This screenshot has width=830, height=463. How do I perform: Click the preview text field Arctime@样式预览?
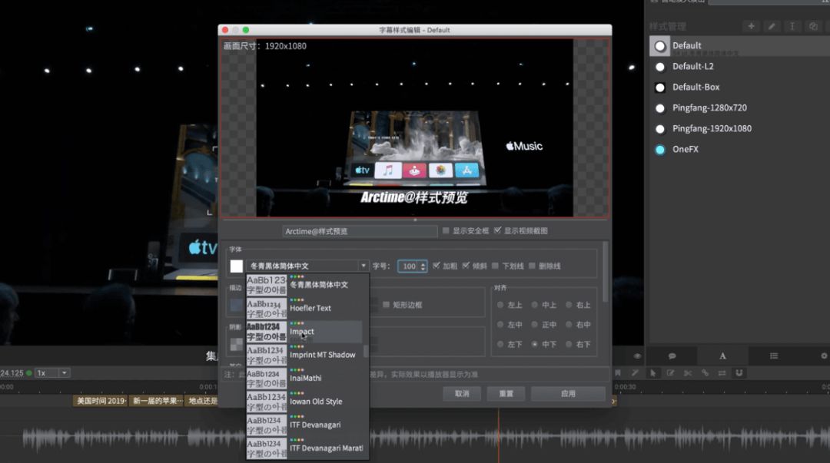tap(360, 231)
